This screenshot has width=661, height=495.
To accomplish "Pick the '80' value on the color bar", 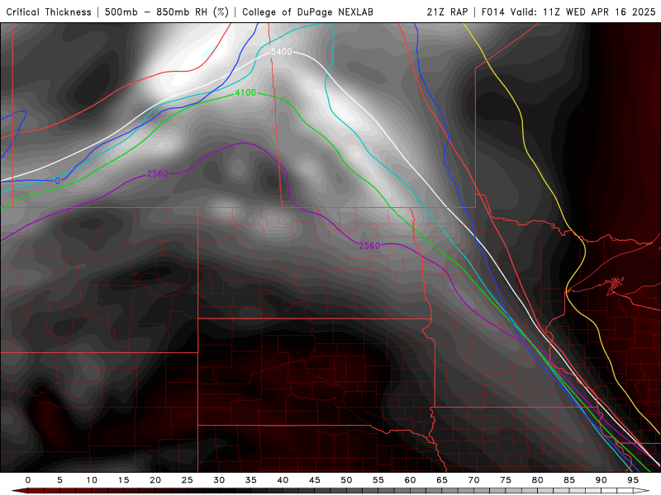I will click(x=538, y=480).
